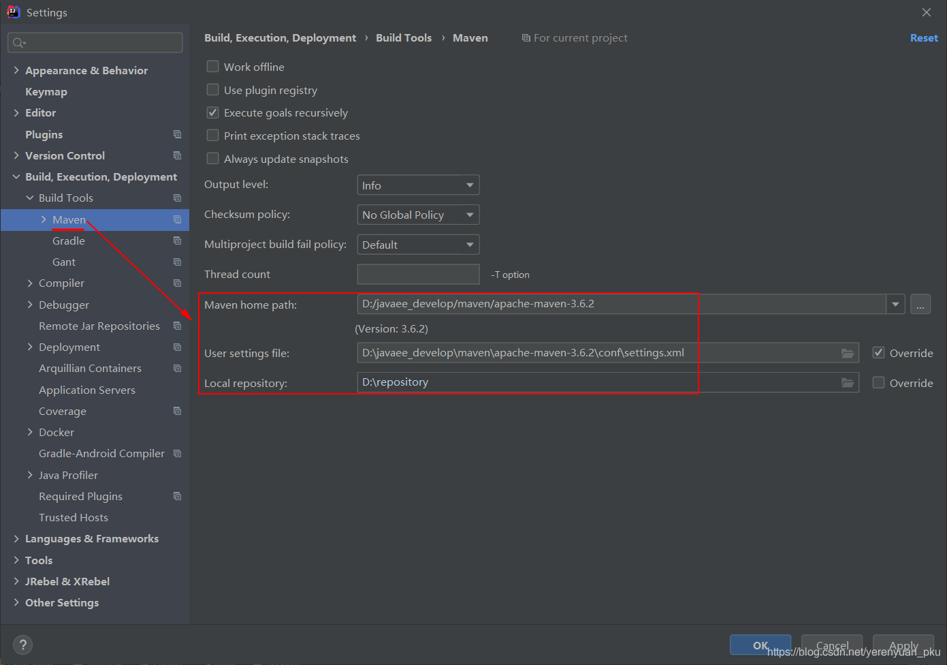Open the Output level dropdown
The width and height of the screenshot is (947, 665).
point(418,185)
